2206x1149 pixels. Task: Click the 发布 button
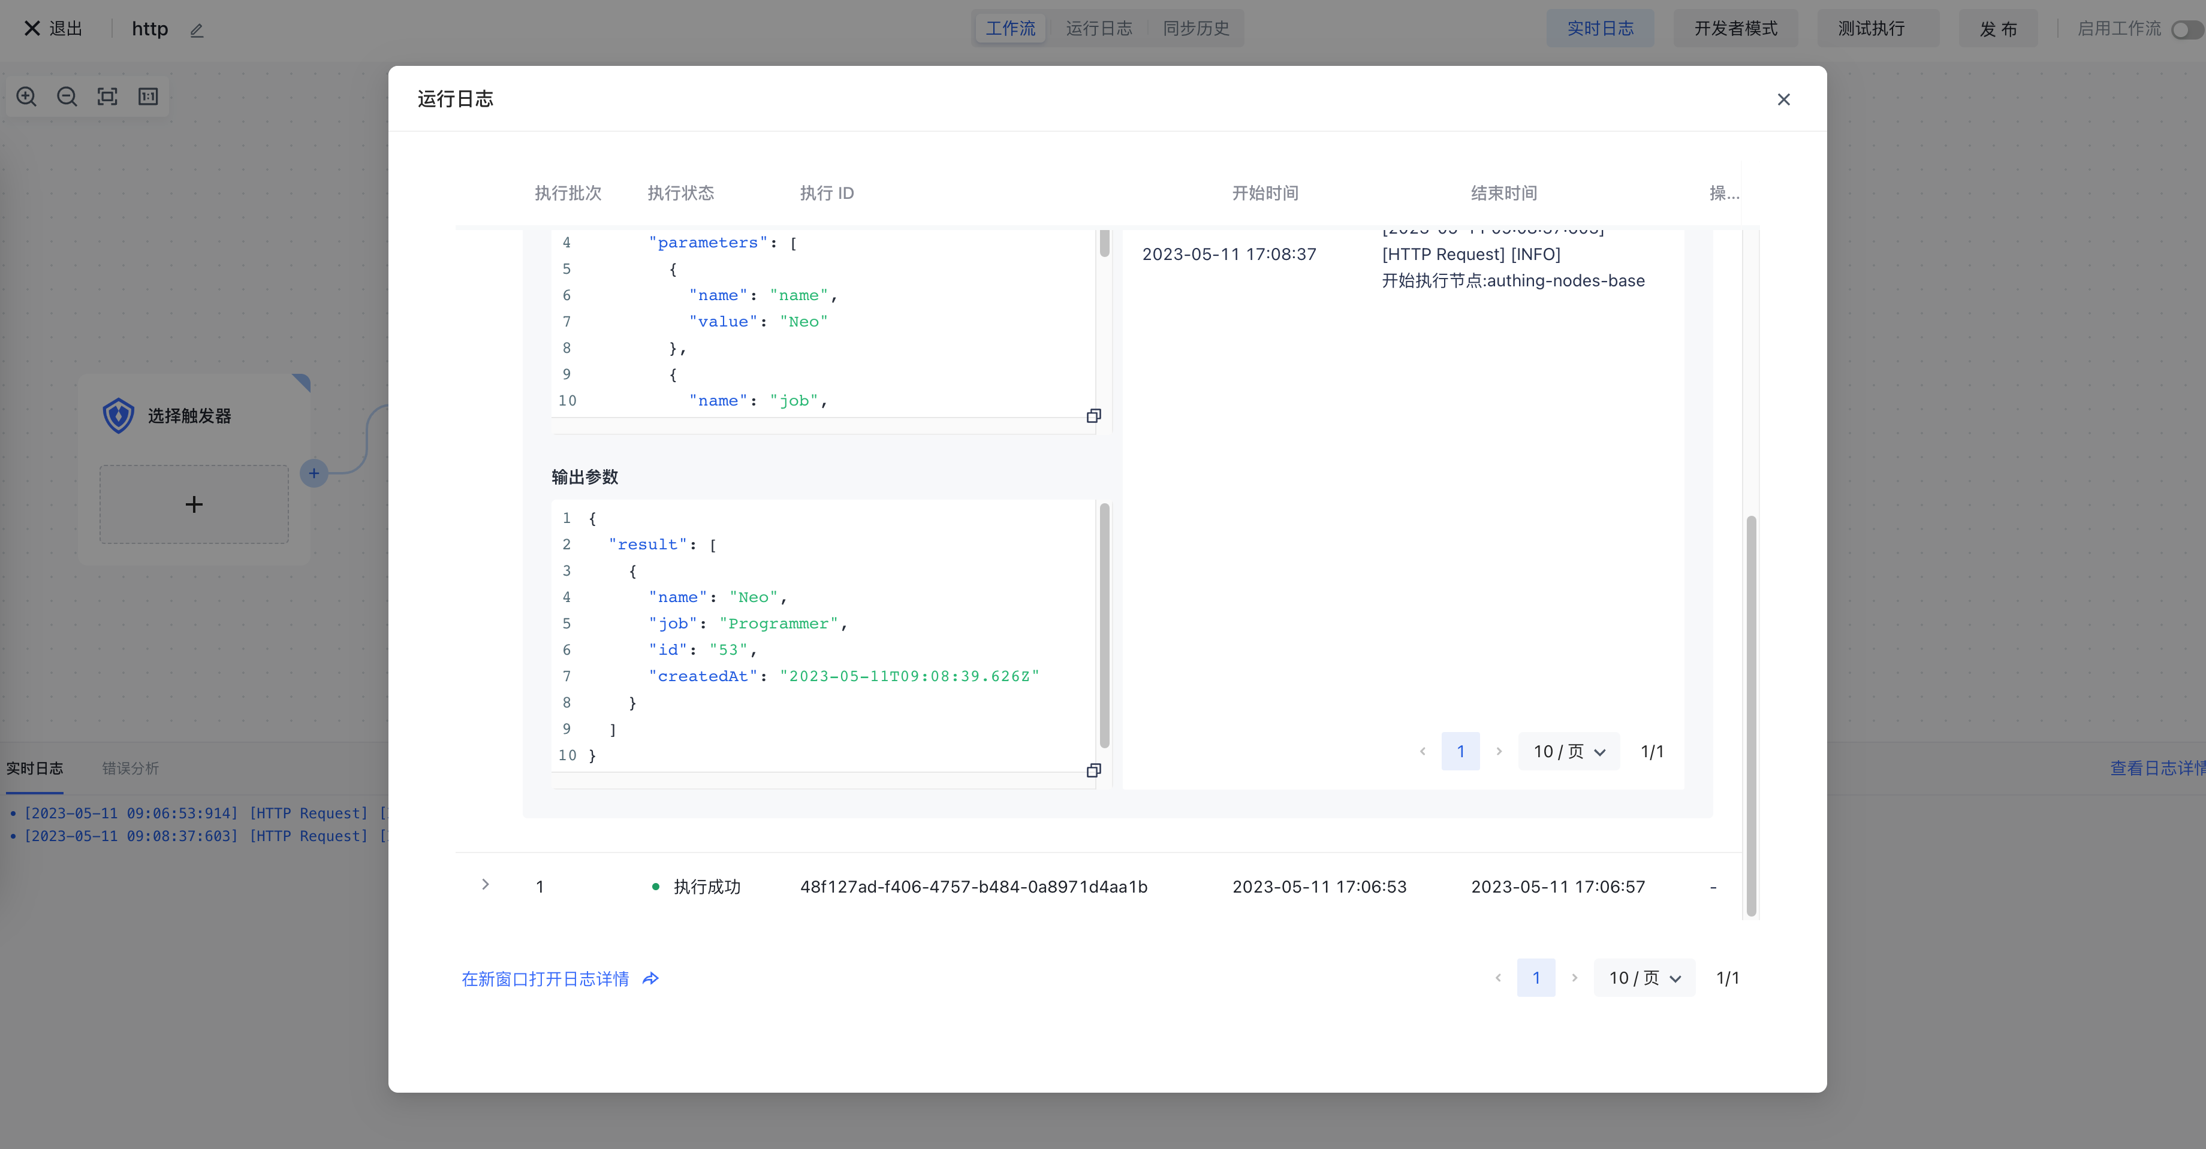(x=1998, y=29)
